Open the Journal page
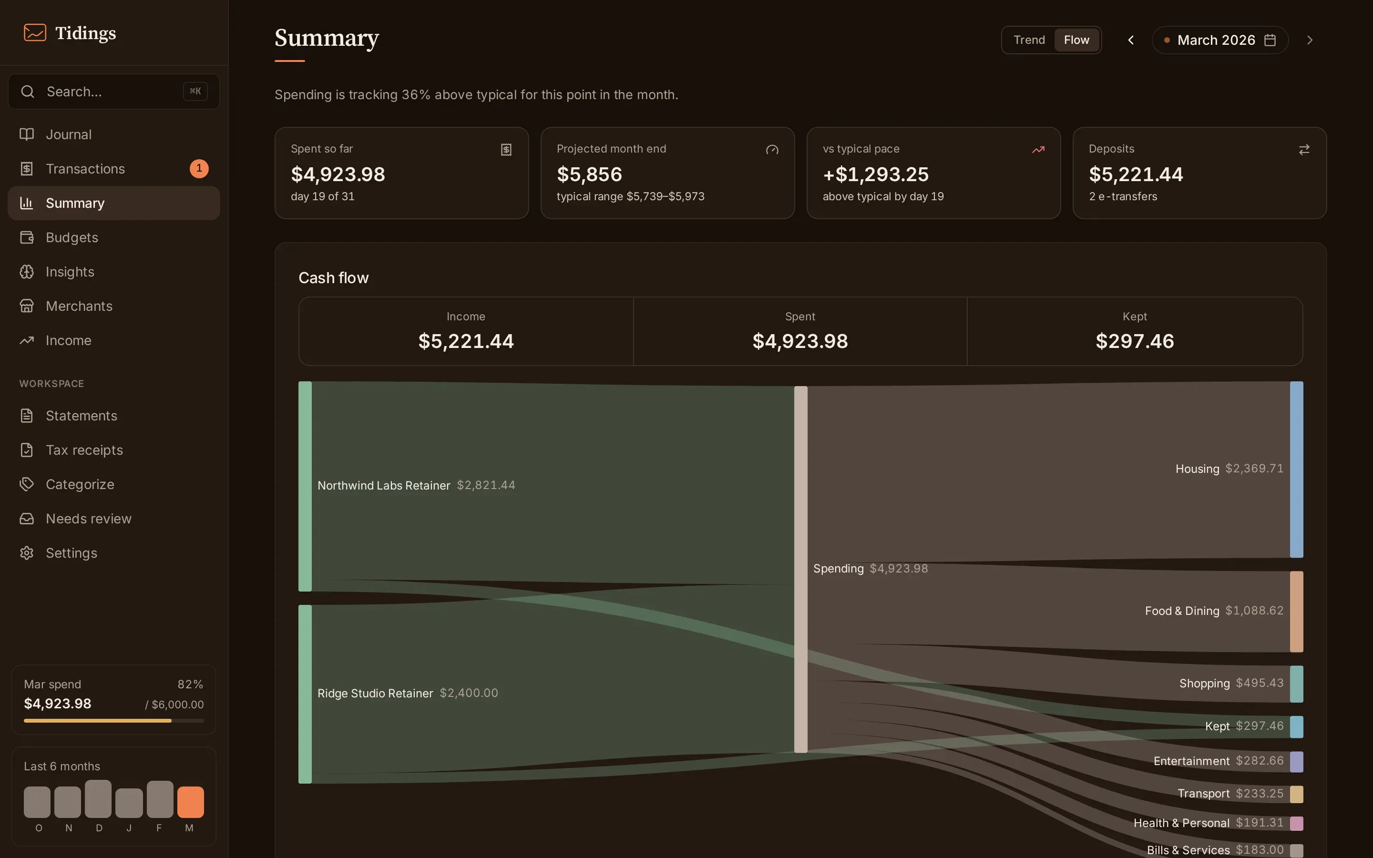1373x858 pixels. (x=114, y=134)
